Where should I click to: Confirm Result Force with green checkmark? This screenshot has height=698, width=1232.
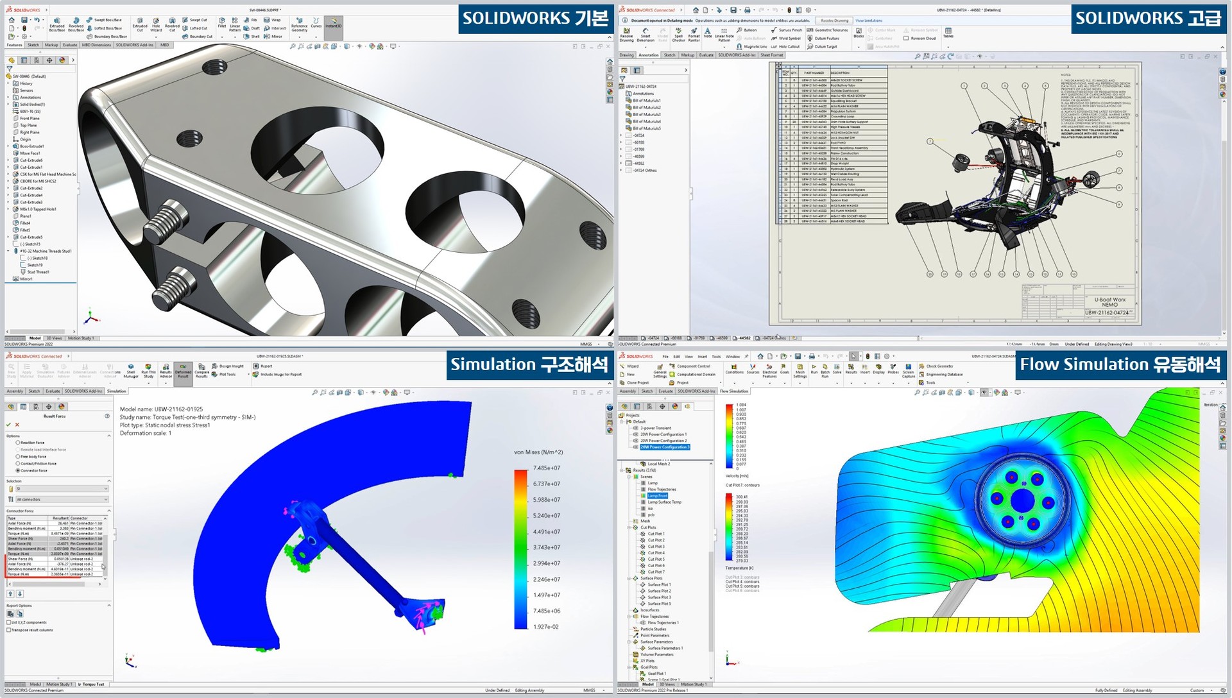[x=8, y=425]
